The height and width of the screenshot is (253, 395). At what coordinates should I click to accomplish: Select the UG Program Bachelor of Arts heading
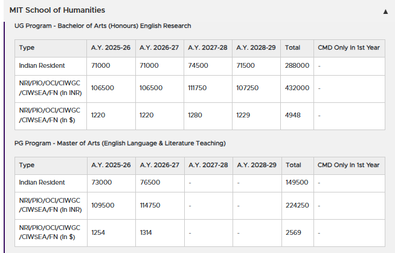tap(103, 26)
